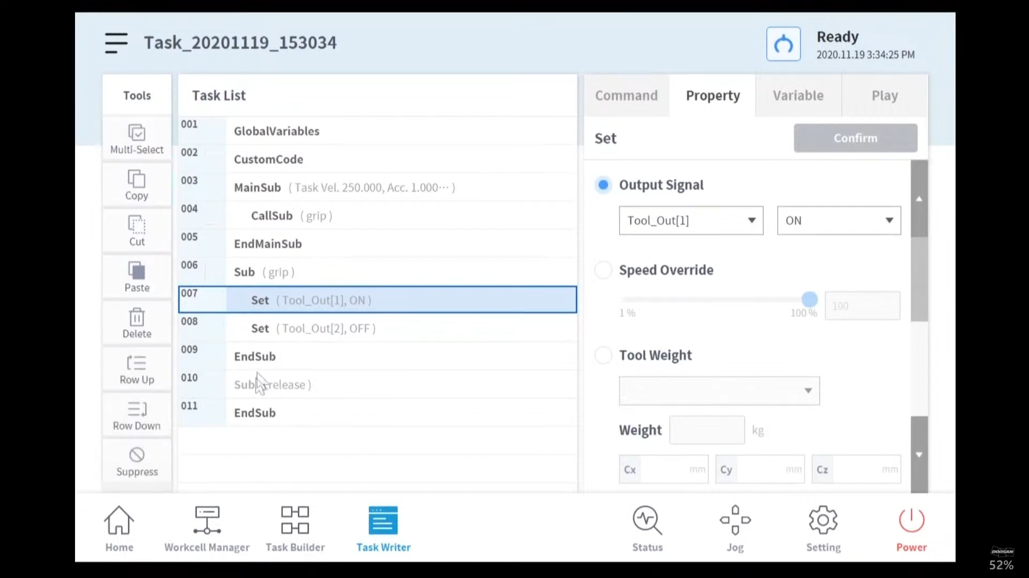Open the Tool_Out[1] signal dropdown
This screenshot has height=578, width=1029.
(691, 220)
